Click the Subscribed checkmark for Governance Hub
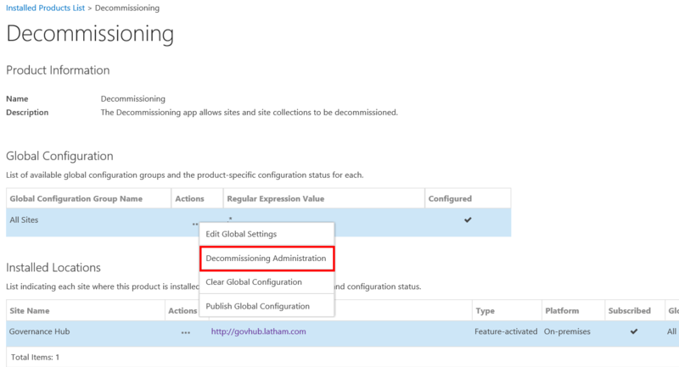The width and height of the screenshot is (679, 367). [x=633, y=331]
